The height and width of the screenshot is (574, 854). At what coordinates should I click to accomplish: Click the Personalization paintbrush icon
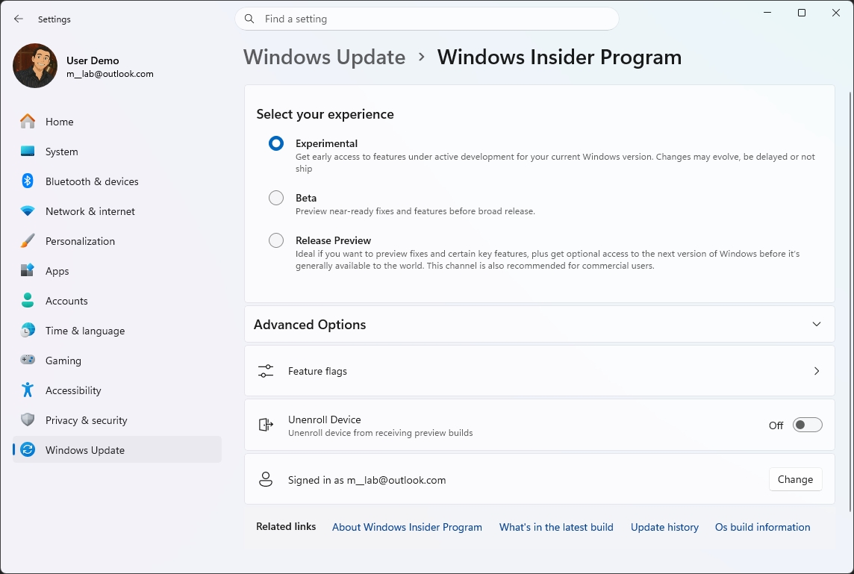27,240
